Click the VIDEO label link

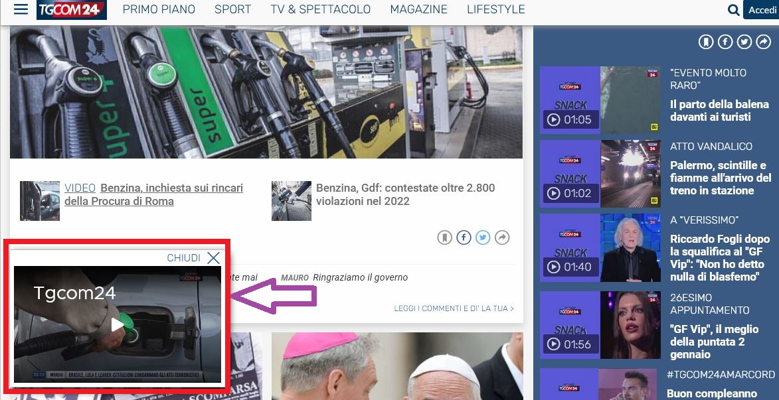(x=80, y=188)
